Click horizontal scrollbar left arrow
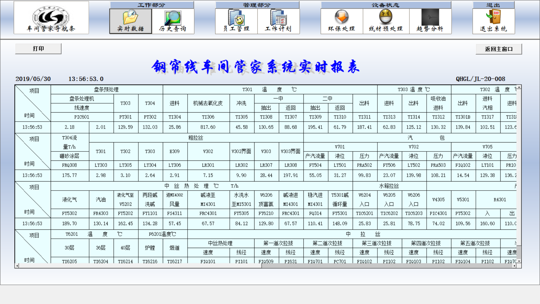 point(17,266)
